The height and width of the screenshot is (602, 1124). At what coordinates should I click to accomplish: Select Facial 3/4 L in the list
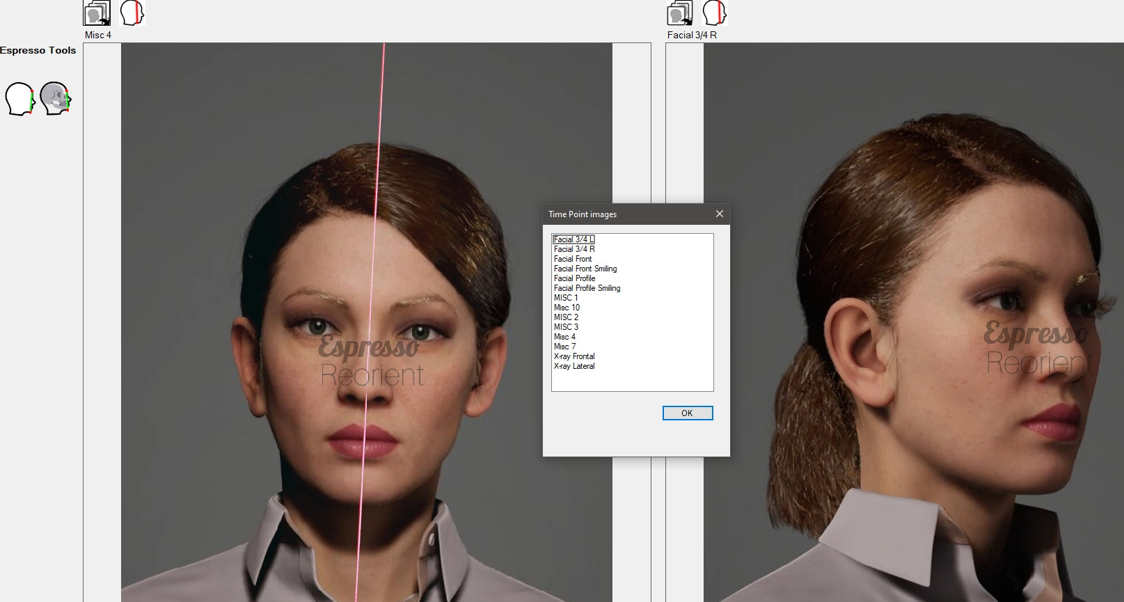(574, 239)
